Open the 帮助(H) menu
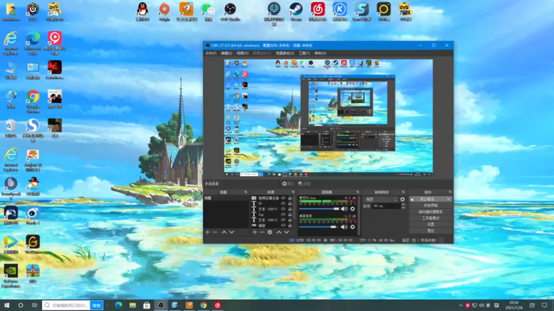554x311 pixels. coord(321,53)
